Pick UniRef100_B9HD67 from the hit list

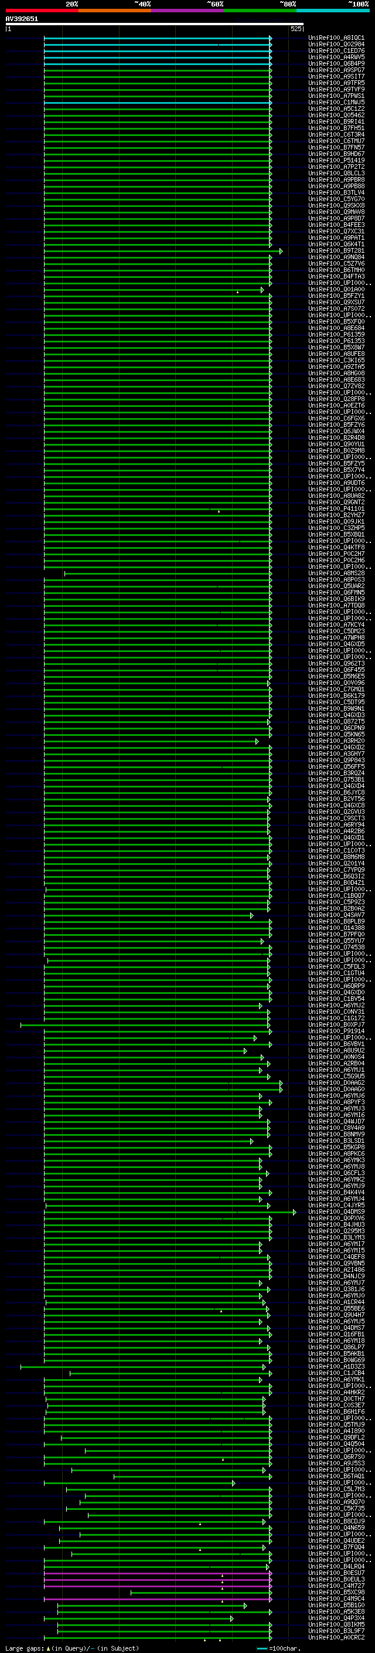coord(336,154)
